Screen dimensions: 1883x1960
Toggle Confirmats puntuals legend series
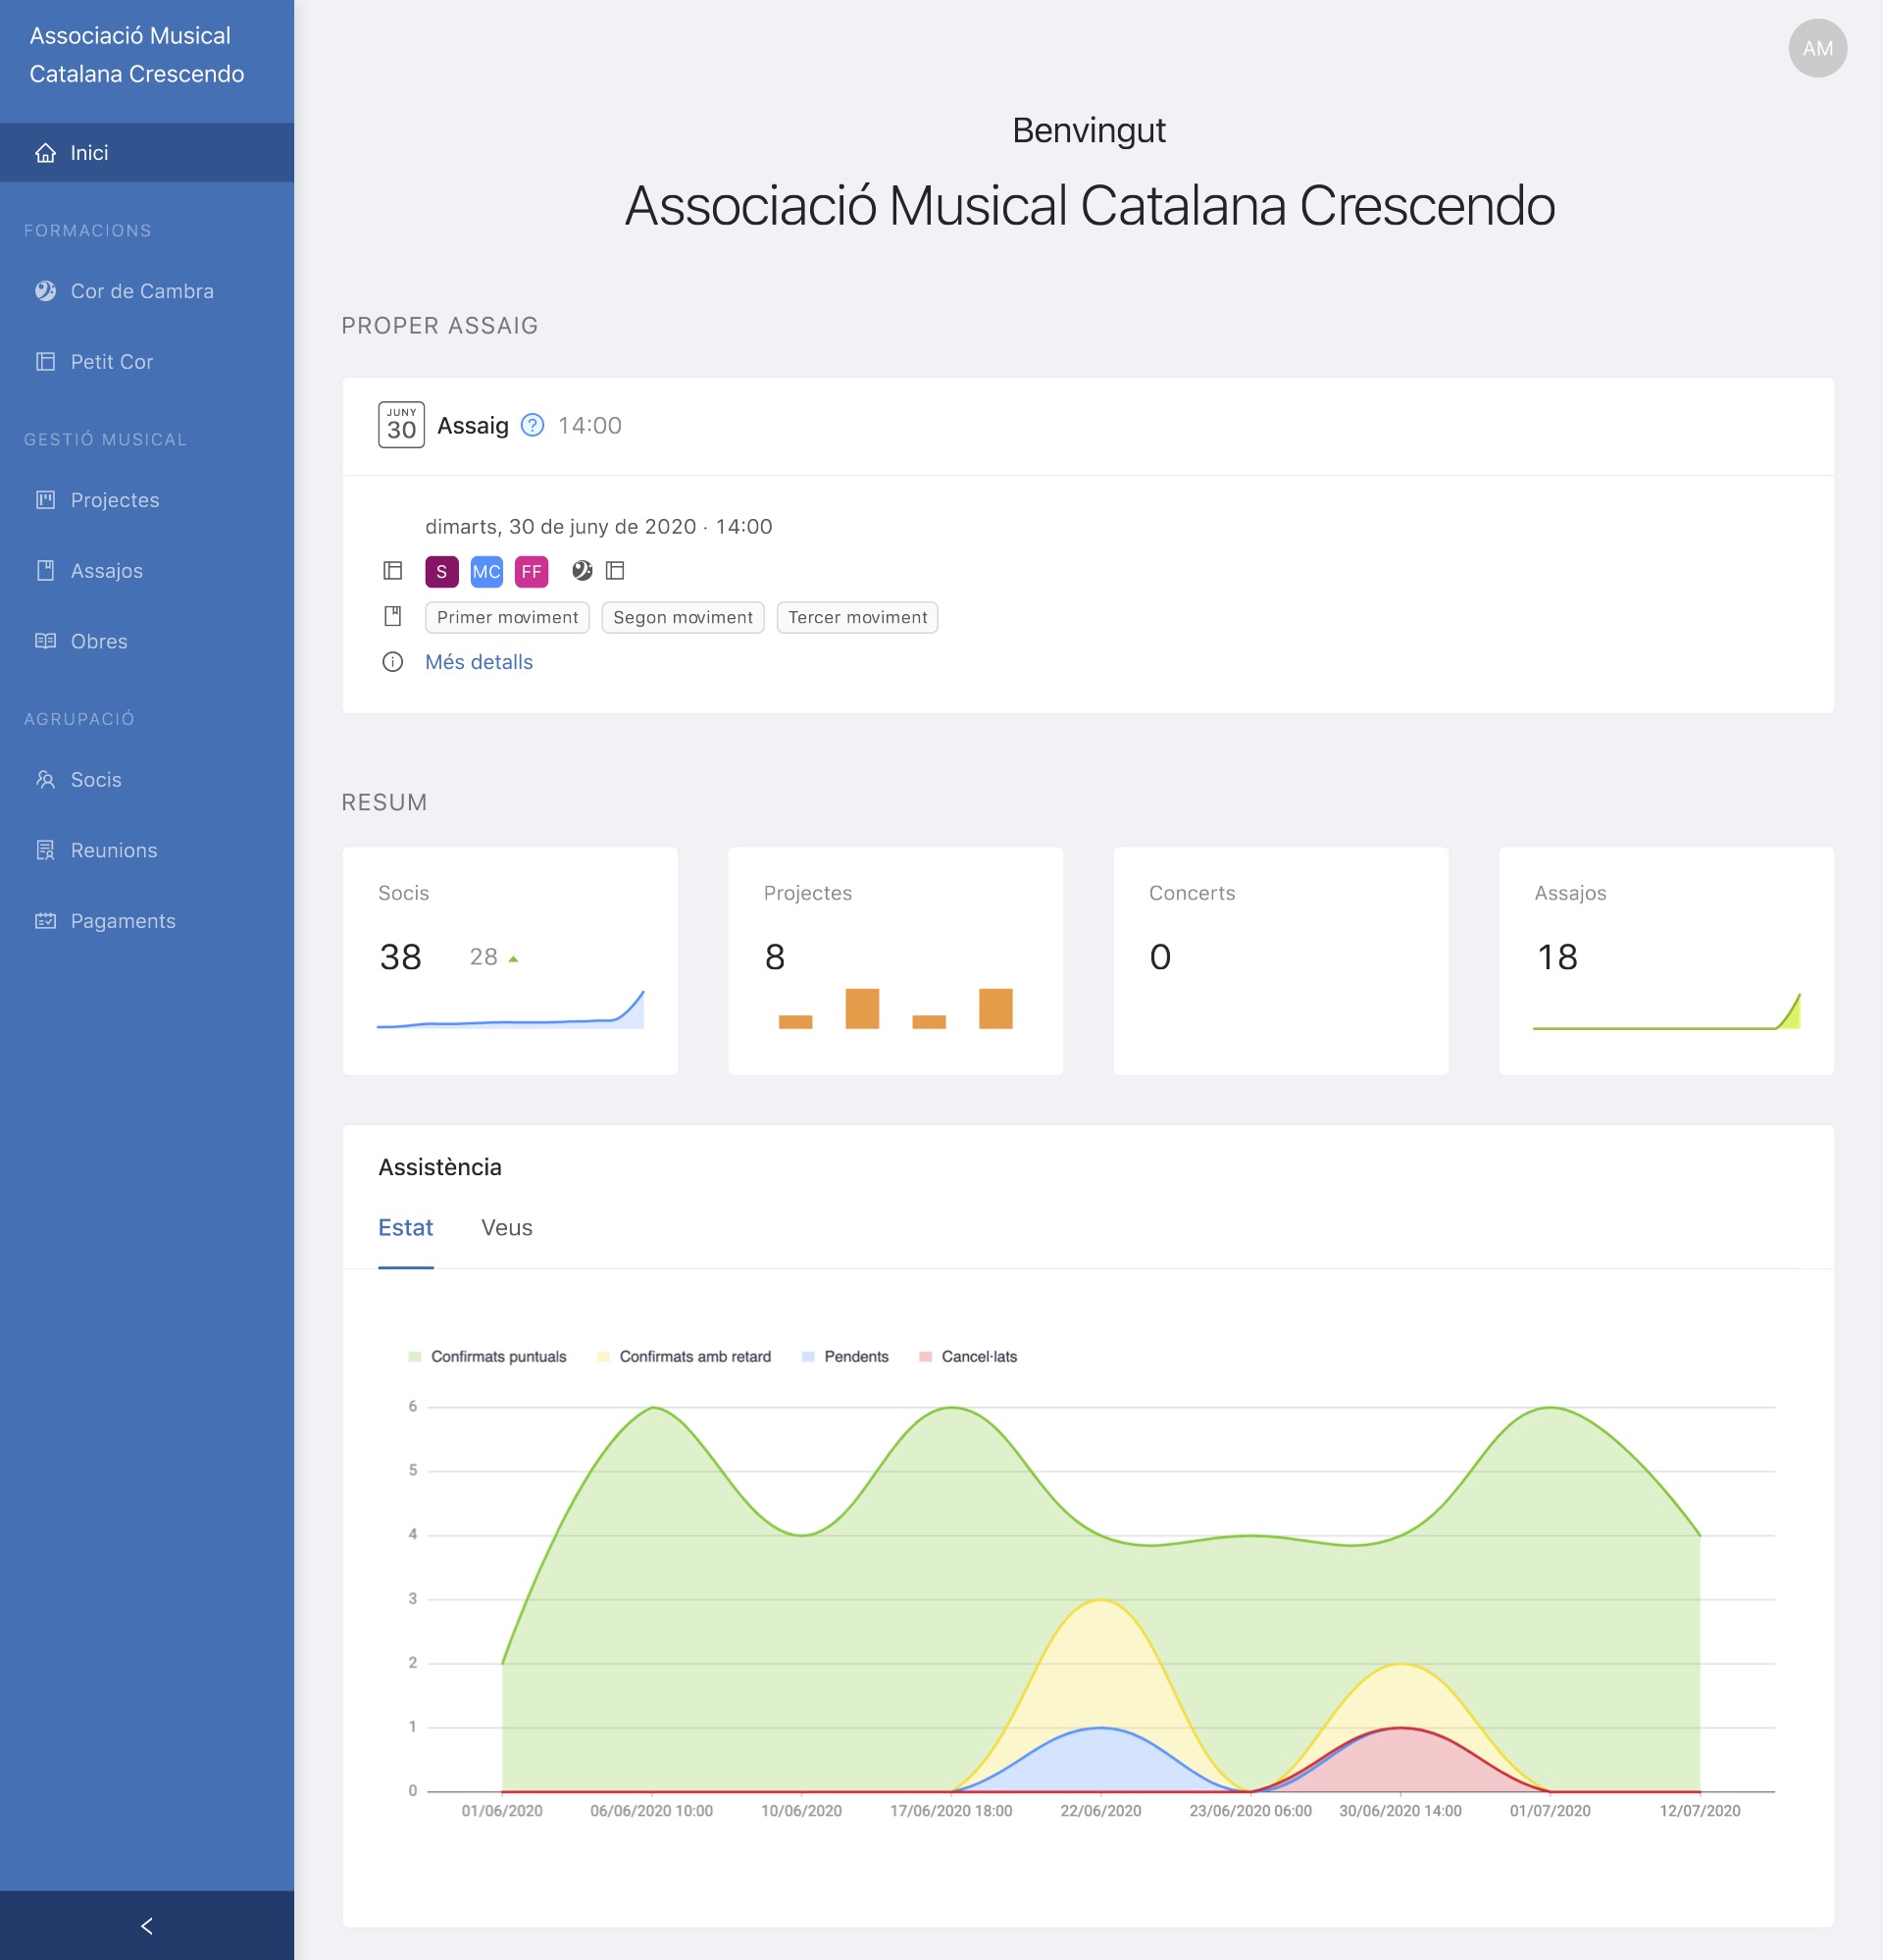point(488,1357)
